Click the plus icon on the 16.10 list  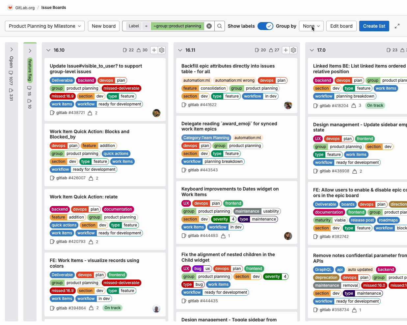(x=154, y=50)
